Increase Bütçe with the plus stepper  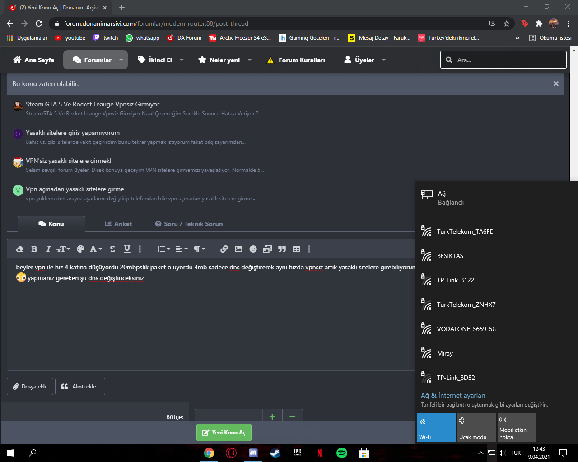[x=272, y=416]
